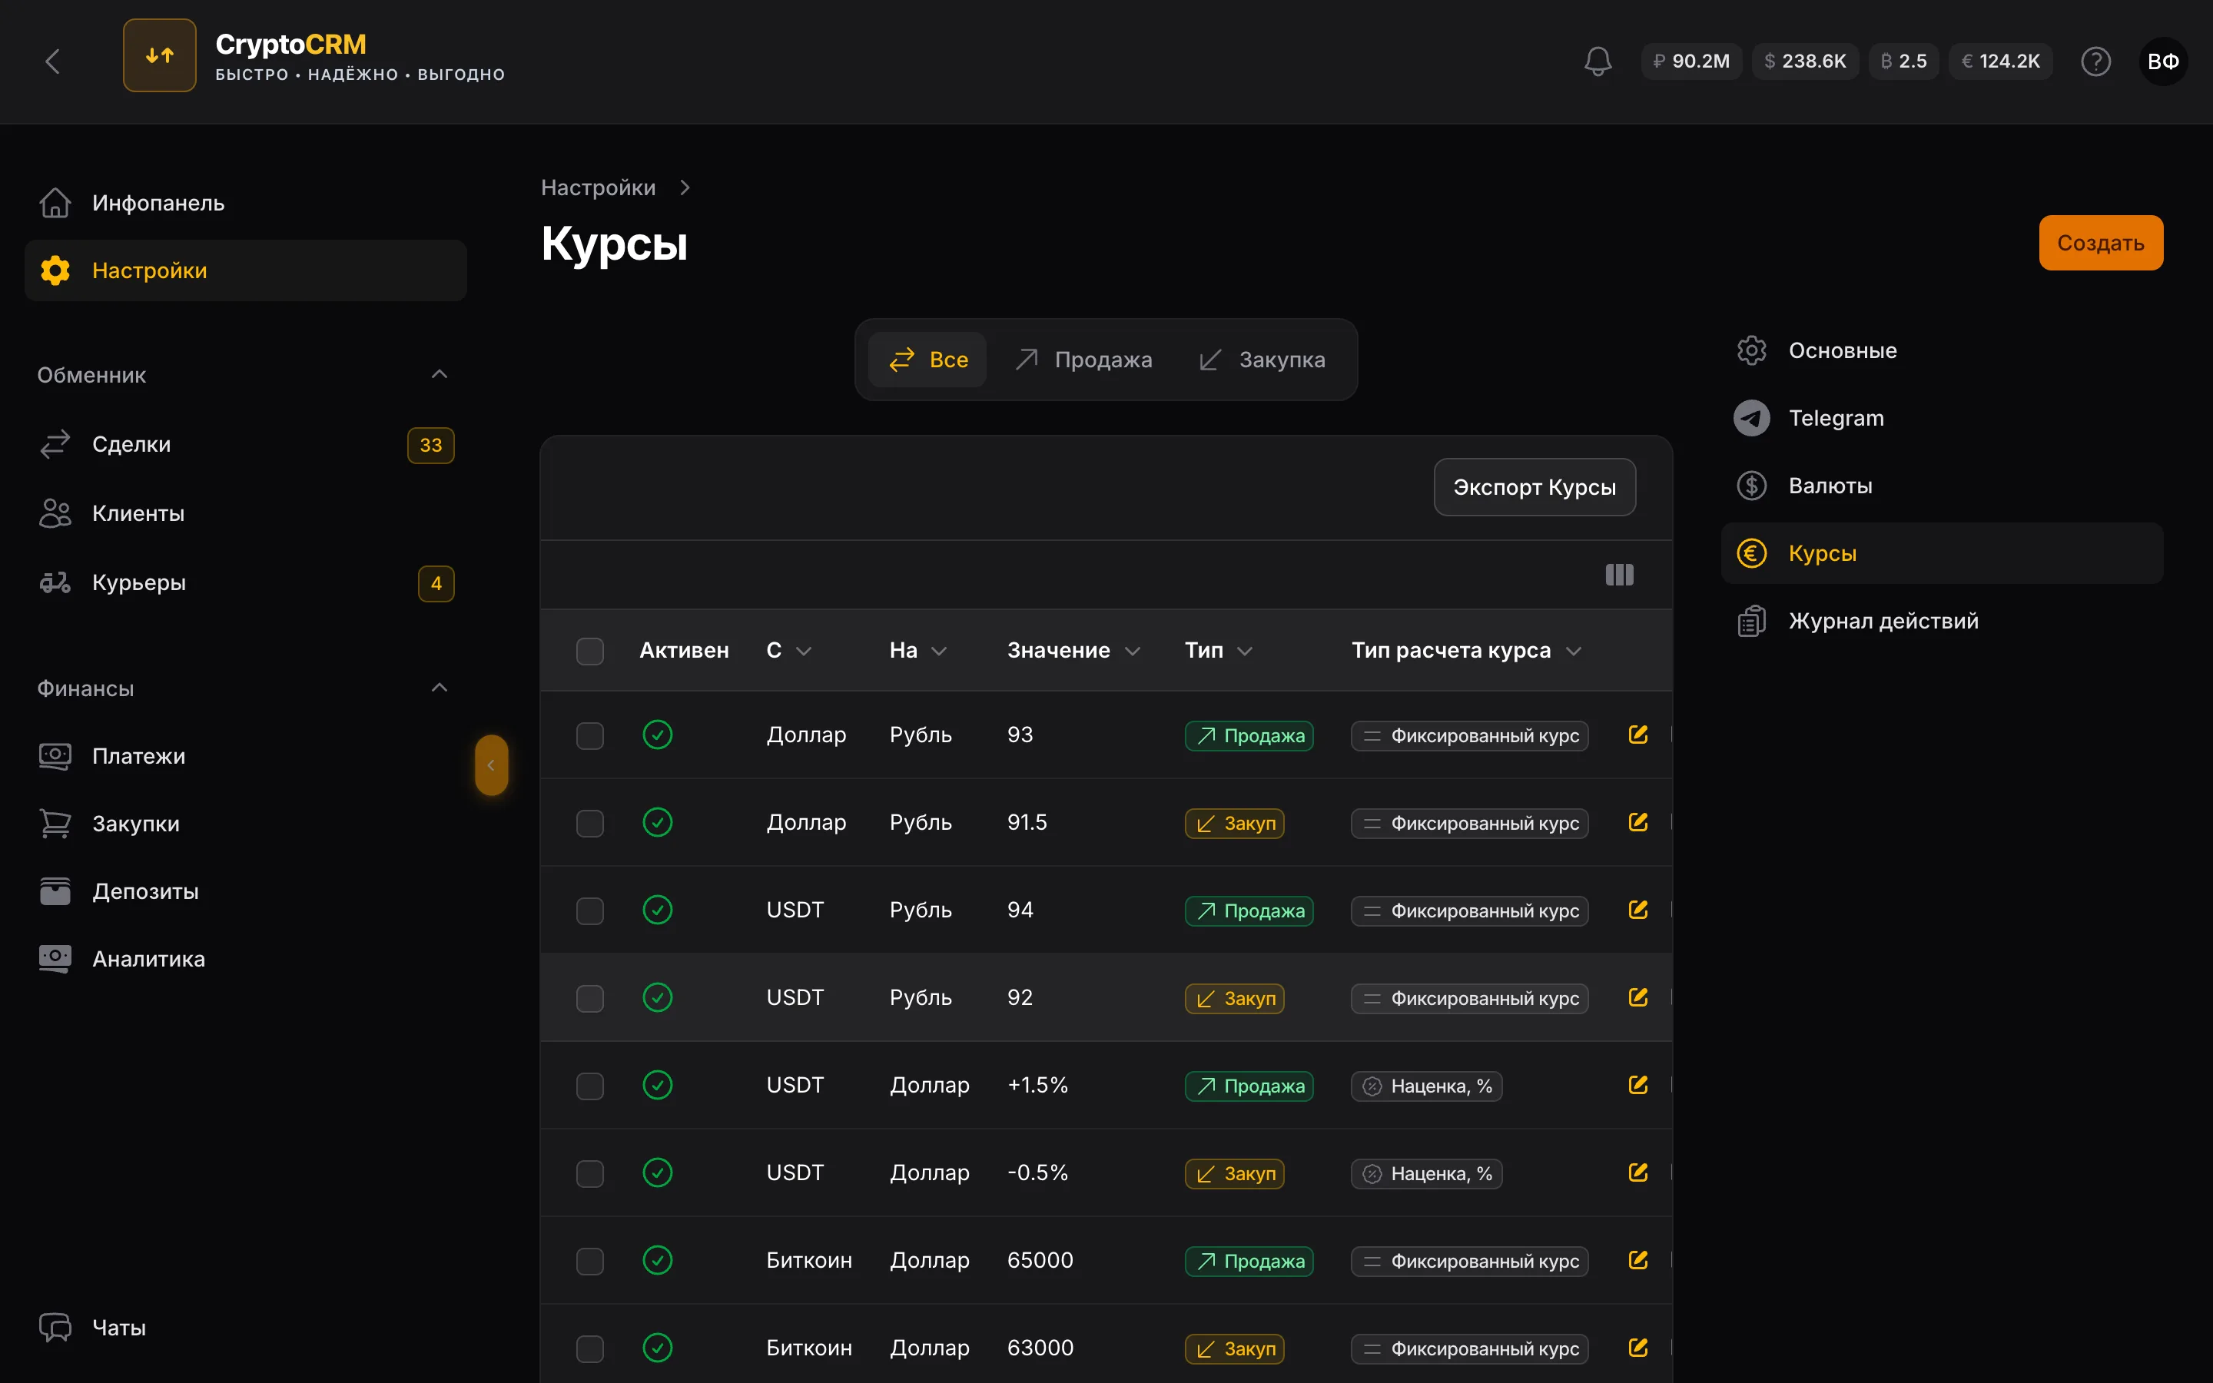Screen dimensions: 2213x1383
Task: Click the Платежи icon in sidebar
Action: (55, 755)
